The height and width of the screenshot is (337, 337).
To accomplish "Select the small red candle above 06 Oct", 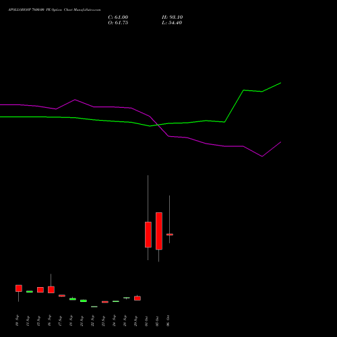I will point(170,235).
